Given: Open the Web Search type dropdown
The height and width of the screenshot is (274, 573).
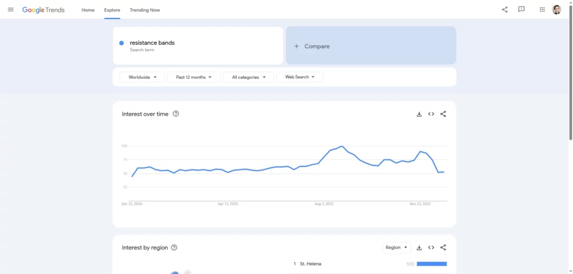Looking at the screenshot, I should click(300, 77).
